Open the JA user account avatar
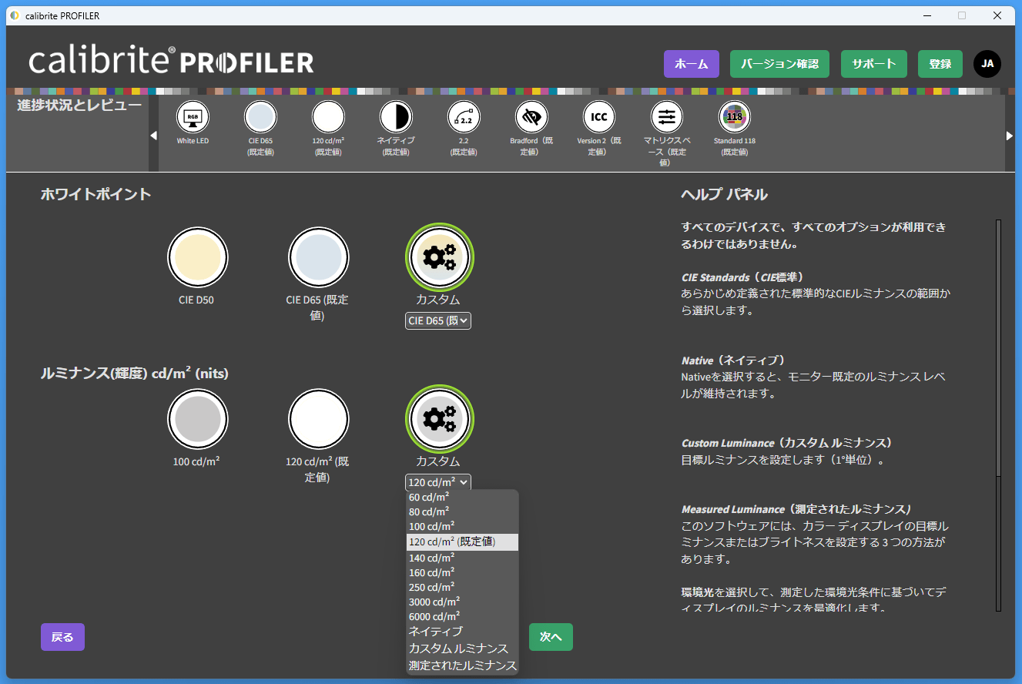This screenshot has height=684, width=1022. tap(987, 64)
